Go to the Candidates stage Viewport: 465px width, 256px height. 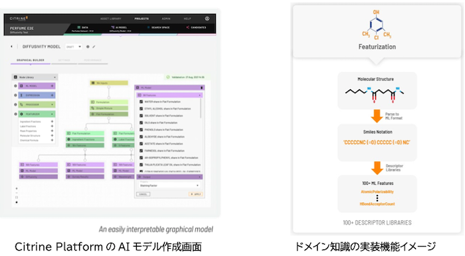tap(197, 28)
